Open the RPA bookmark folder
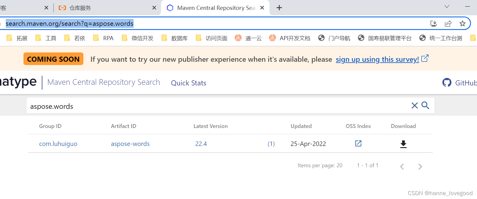 coord(104,38)
